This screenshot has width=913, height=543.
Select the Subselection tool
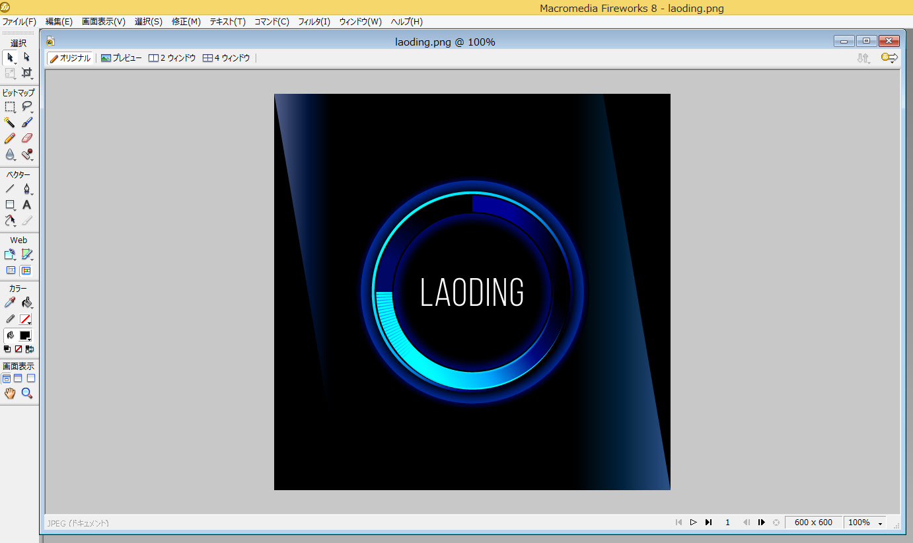[x=27, y=57]
